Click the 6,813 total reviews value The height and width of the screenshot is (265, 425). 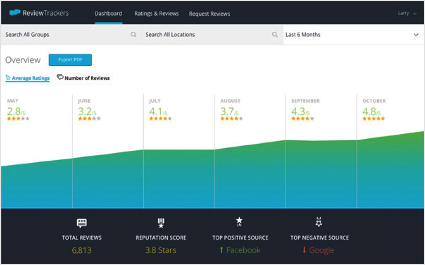82,250
